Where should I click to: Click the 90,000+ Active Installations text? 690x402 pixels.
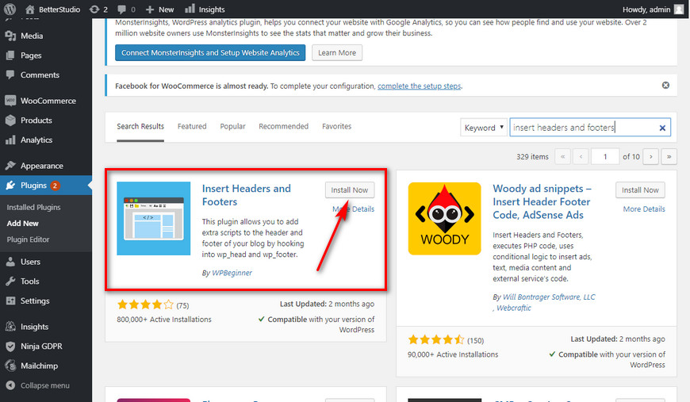pos(453,354)
